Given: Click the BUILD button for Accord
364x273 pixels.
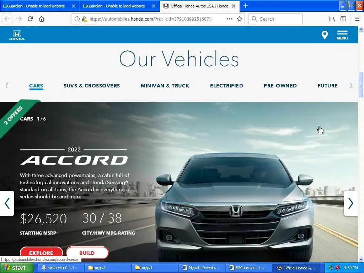Looking at the screenshot, I should (87, 253).
